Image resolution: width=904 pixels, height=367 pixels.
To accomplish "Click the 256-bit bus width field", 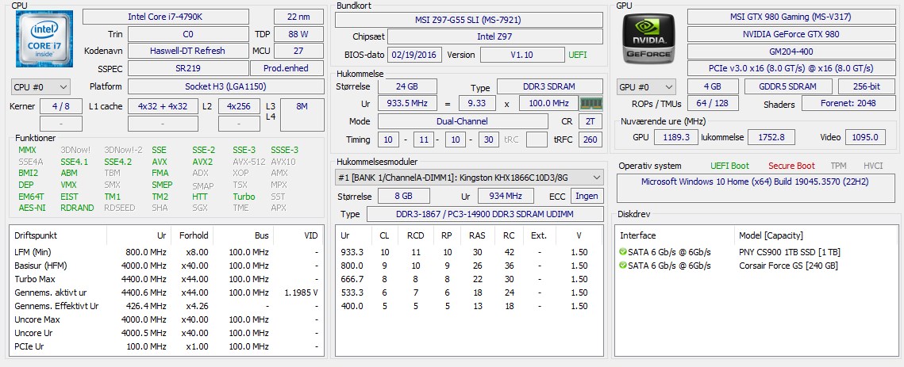I will [x=867, y=86].
